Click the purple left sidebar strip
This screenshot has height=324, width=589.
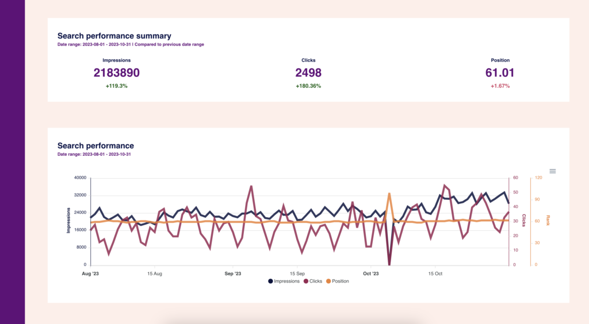coord(12,162)
